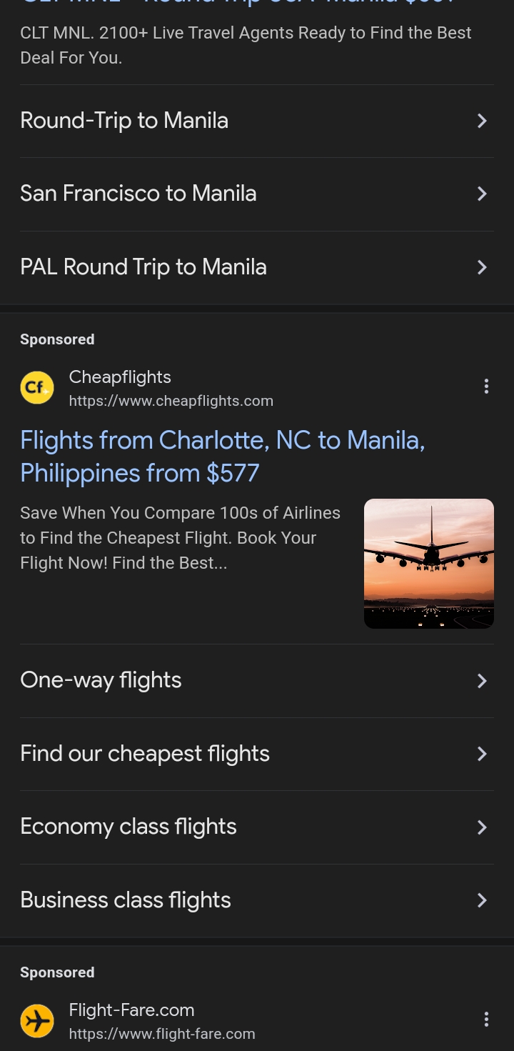Tap chevron beside Round-Trip to Manila

pos(482,121)
